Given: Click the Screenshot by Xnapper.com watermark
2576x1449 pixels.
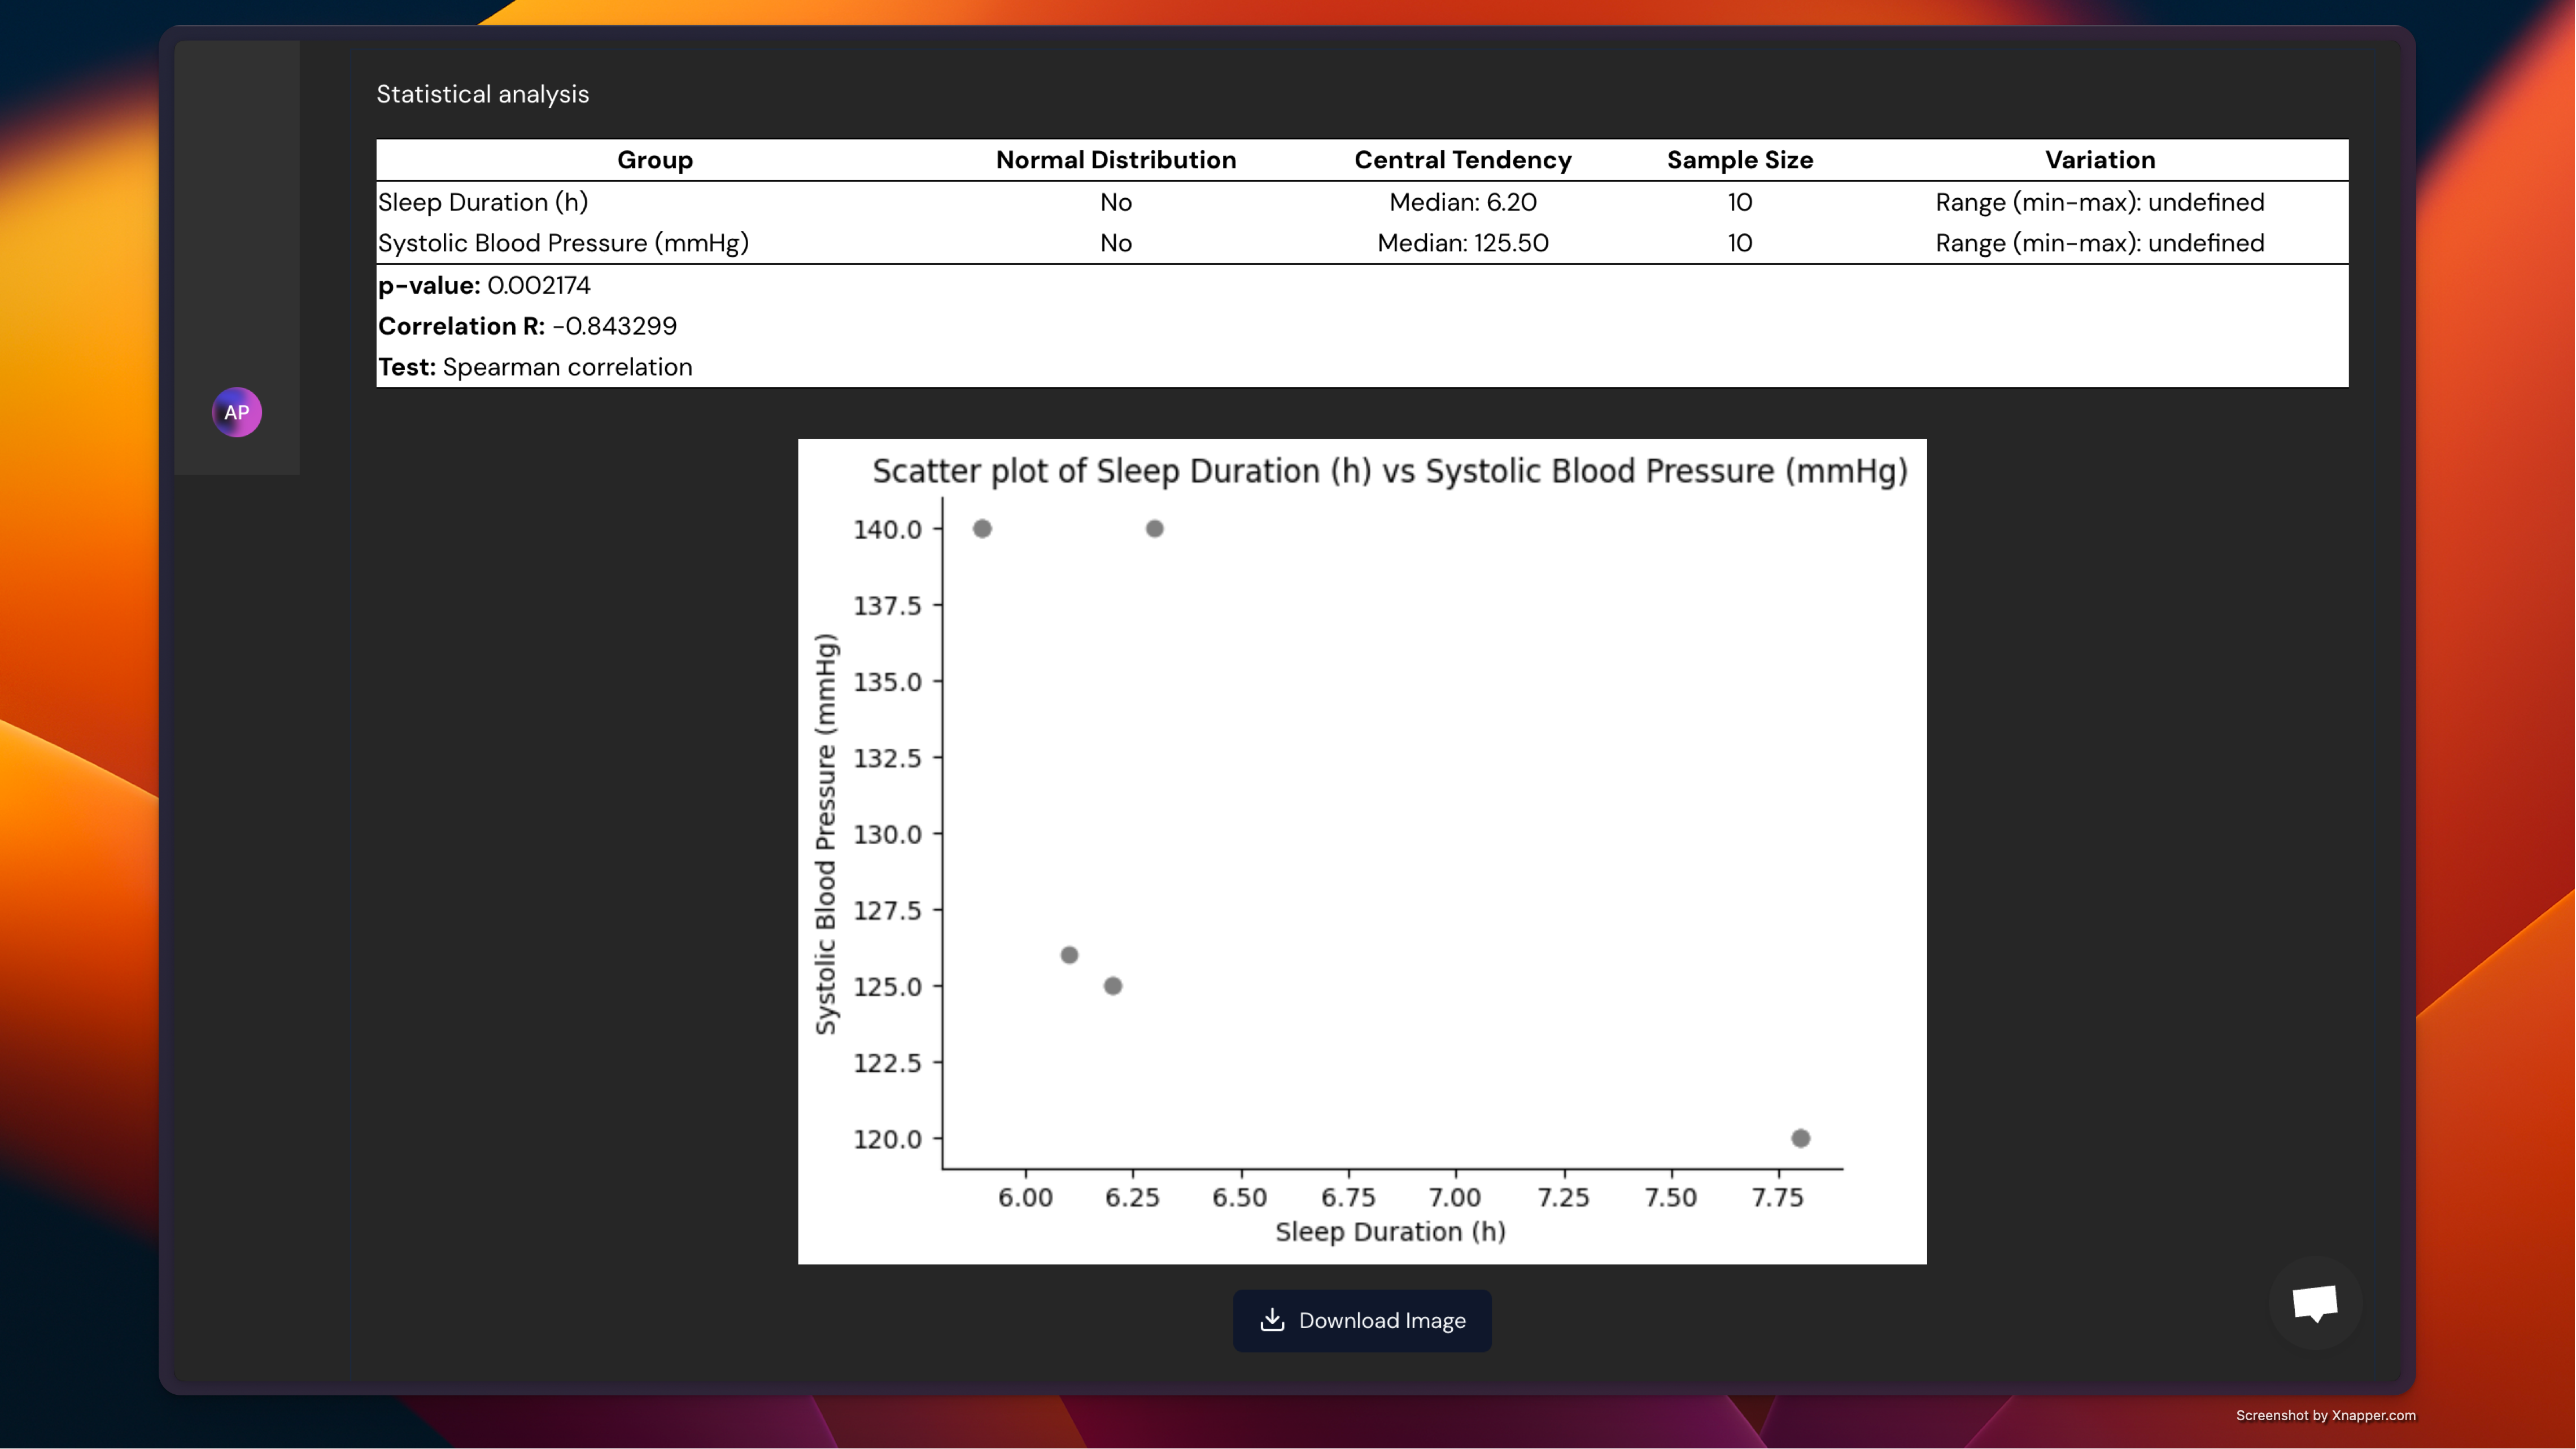Looking at the screenshot, I should coord(2325,1415).
